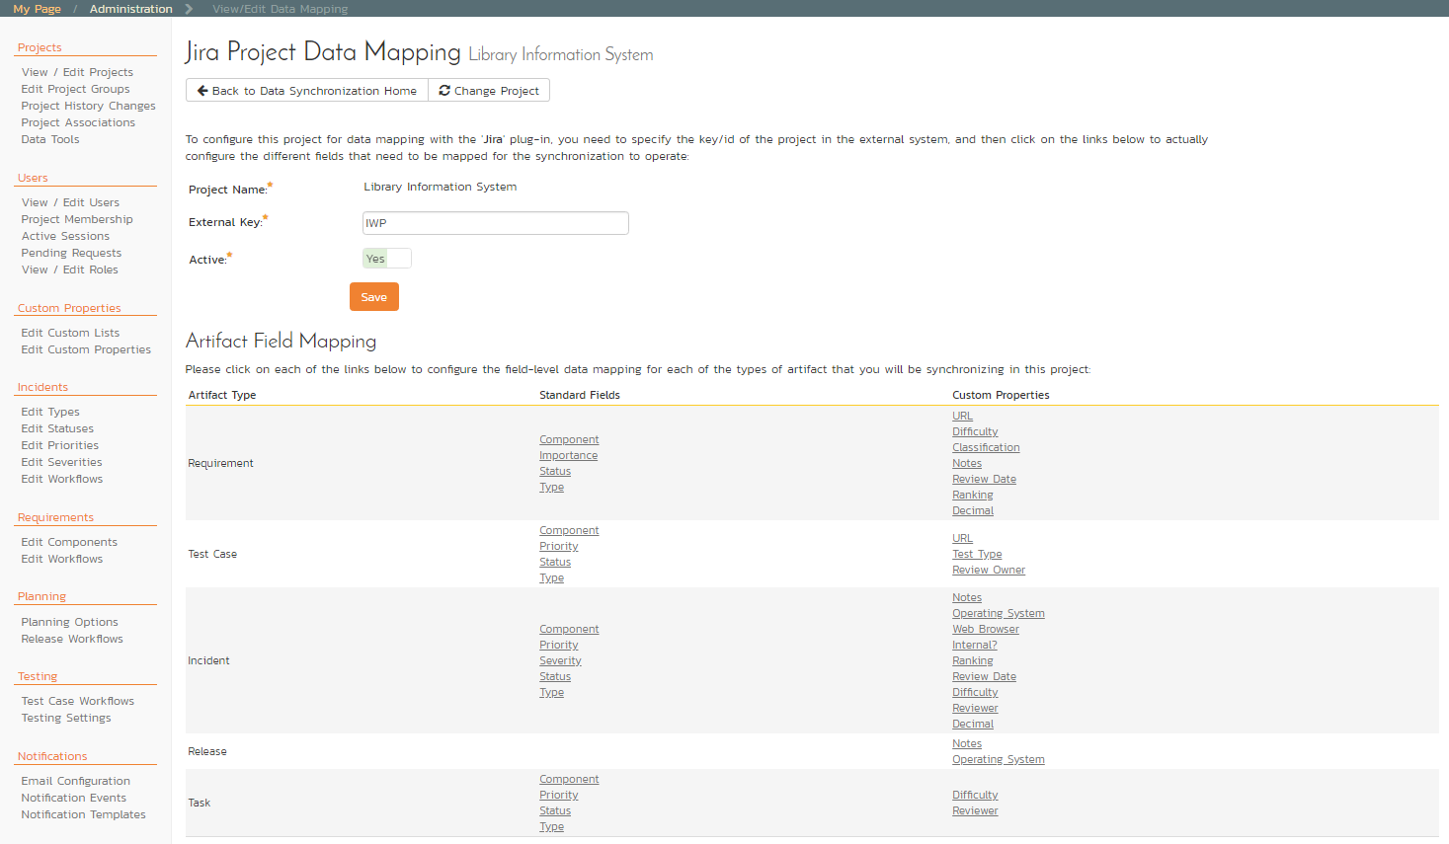The height and width of the screenshot is (844, 1449).
Task: Click Test Case row Test Type link
Action: 977,554
